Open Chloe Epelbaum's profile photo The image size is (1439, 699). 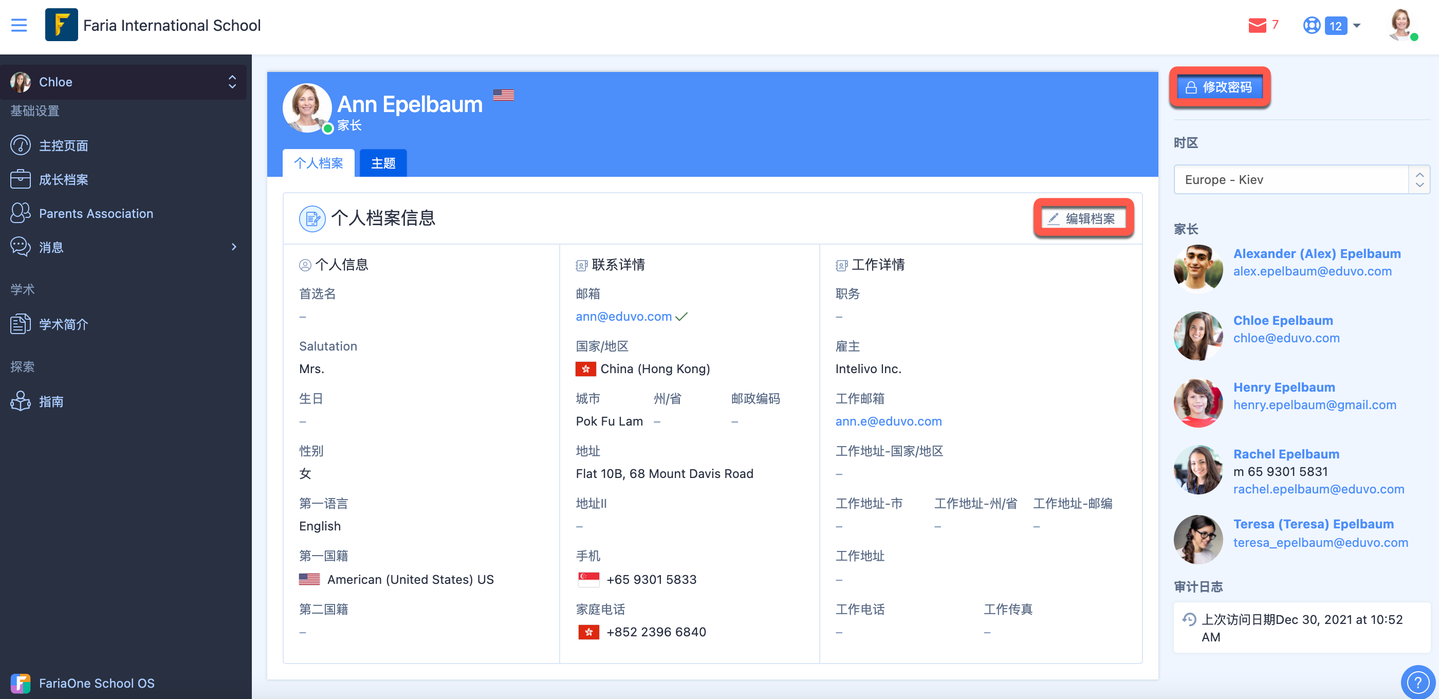coord(1198,335)
